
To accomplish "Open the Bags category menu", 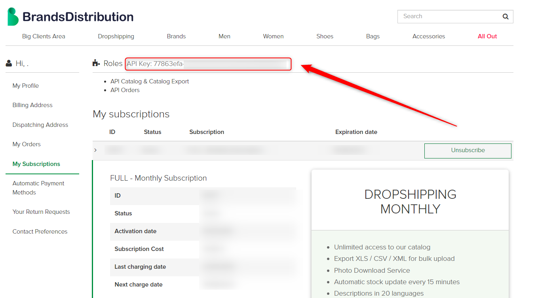I will [x=373, y=36].
